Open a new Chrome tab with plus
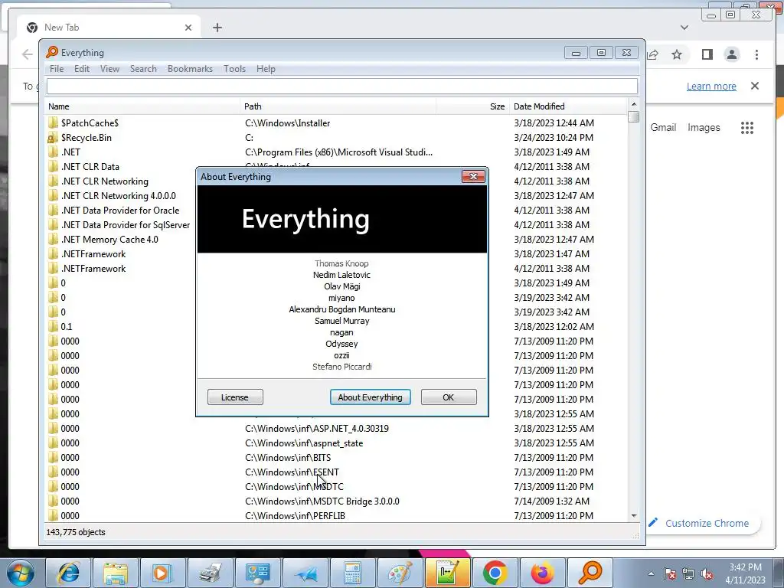This screenshot has width=784, height=588. point(217,28)
